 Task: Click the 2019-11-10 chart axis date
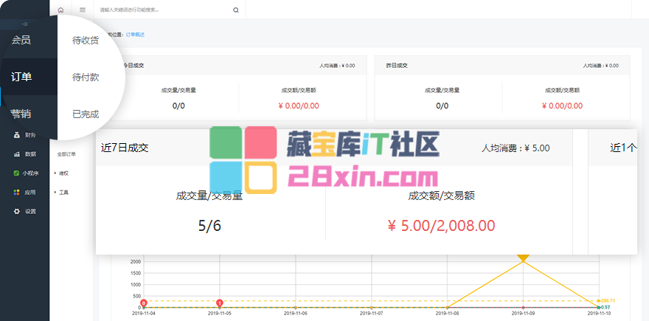point(600,314)
